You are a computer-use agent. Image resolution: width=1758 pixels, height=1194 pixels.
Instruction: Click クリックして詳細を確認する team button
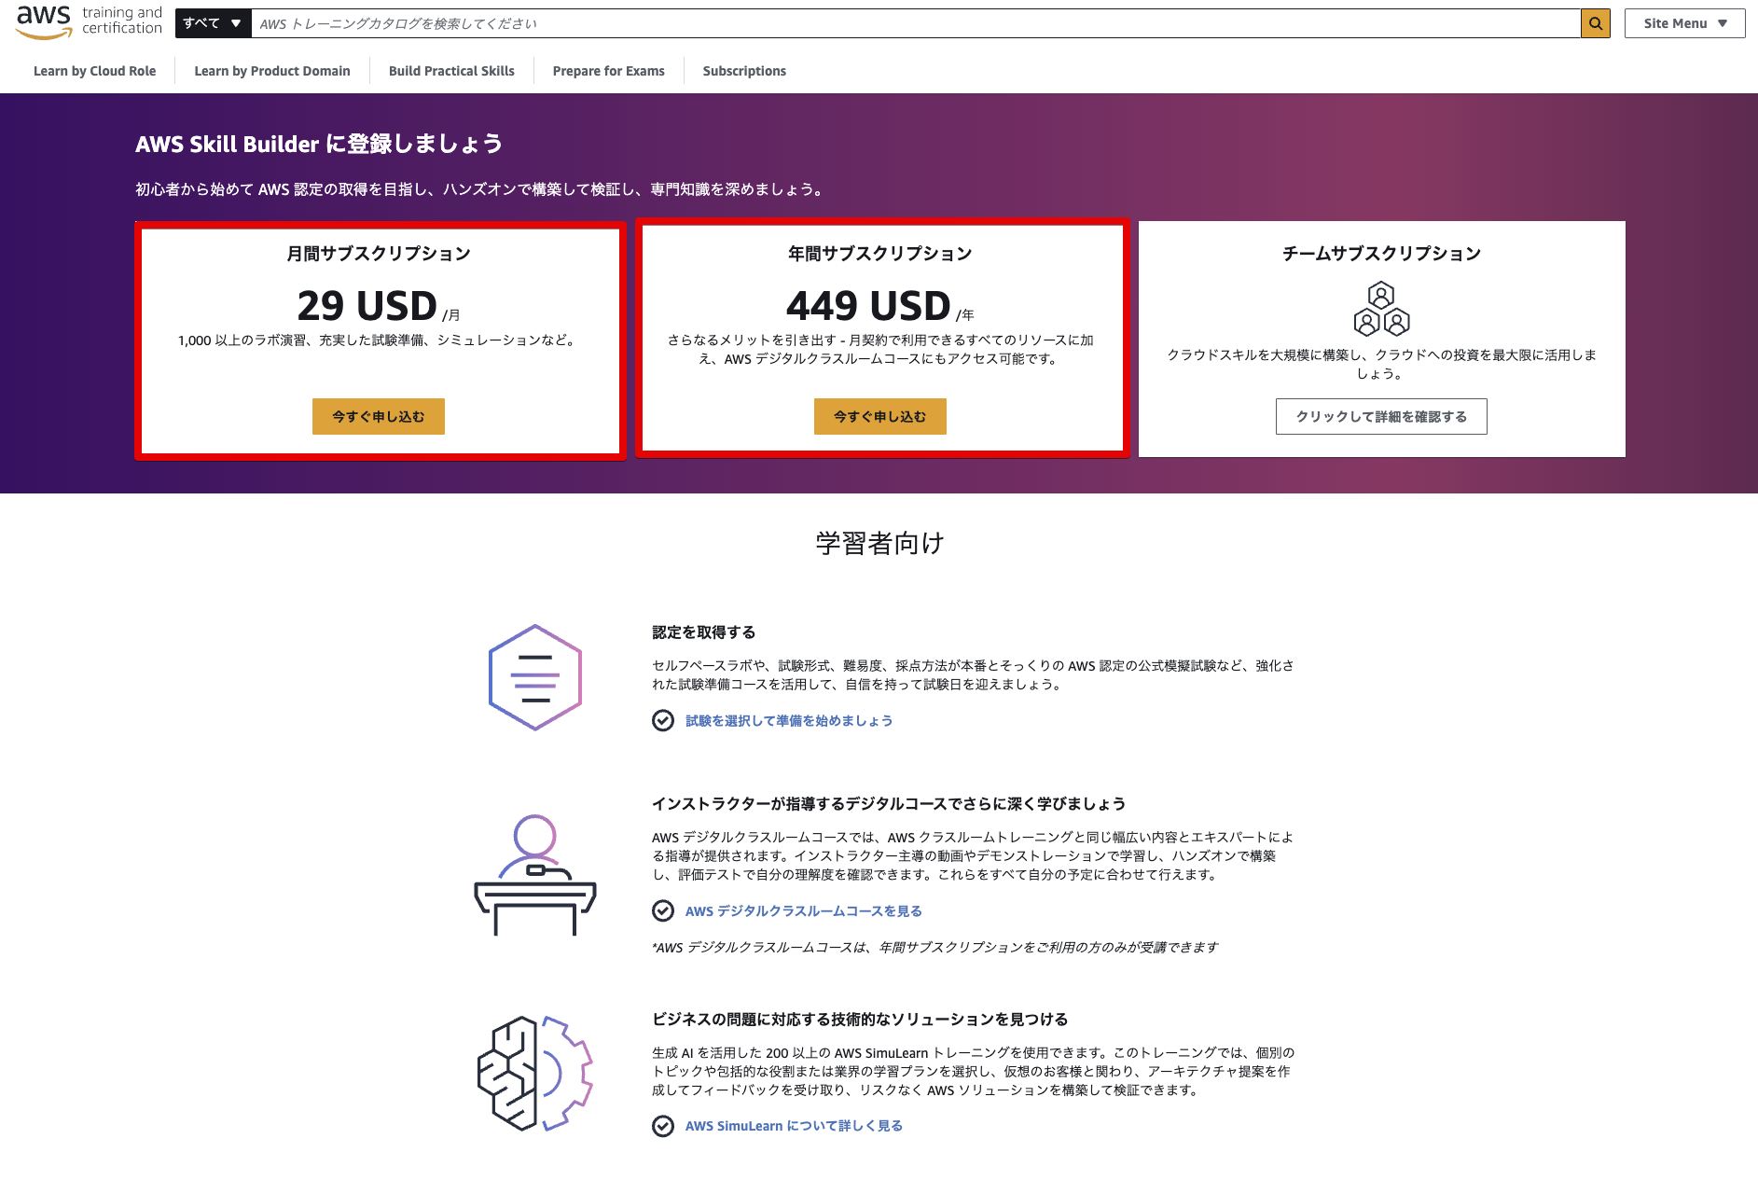click(x=1381, y=416)
